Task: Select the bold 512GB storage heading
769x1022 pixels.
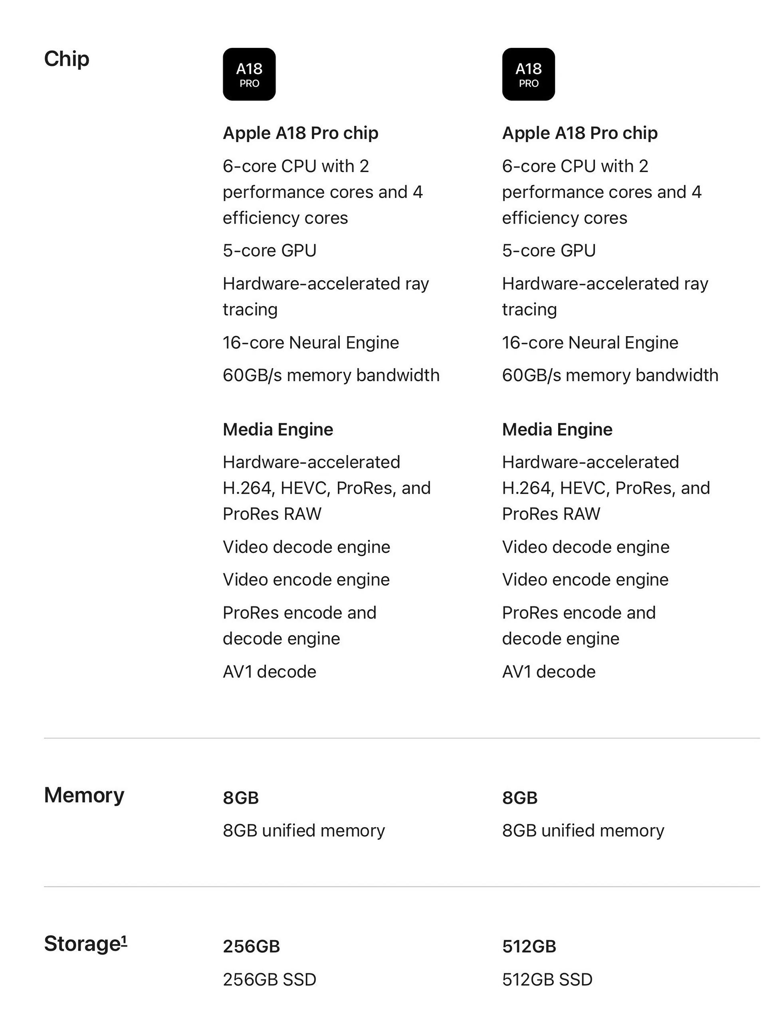Action: [529, 946]
